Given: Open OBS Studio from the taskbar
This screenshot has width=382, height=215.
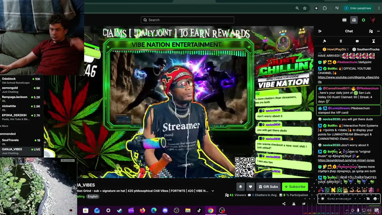Looking at the screenshot, I should click(176, 211).
